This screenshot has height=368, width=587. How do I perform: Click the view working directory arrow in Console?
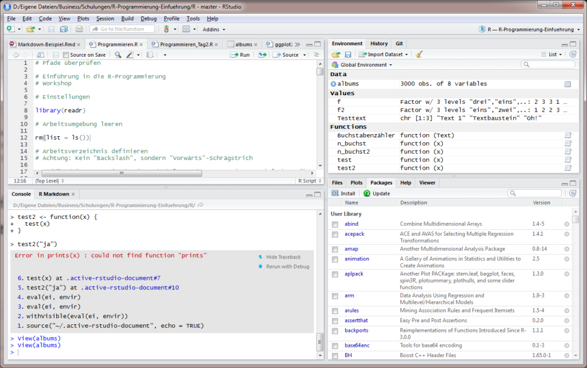(201, 205)
